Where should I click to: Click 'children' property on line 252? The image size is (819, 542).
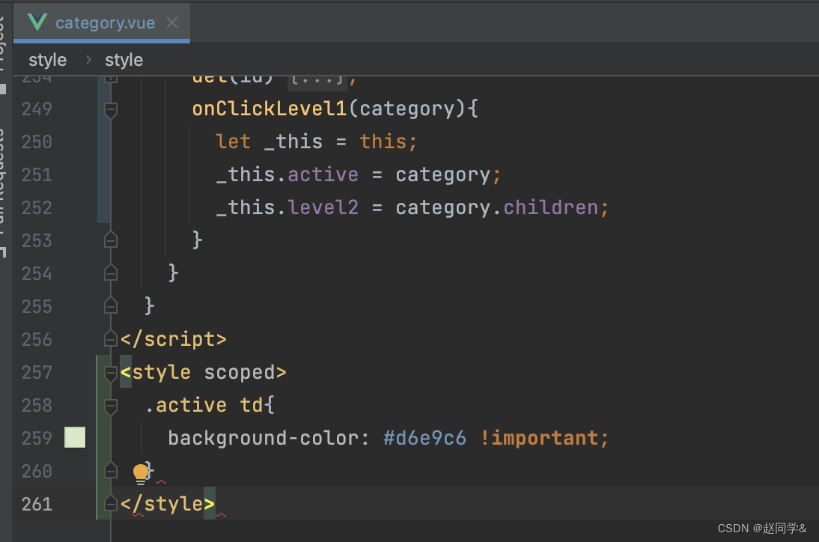coord(550,207)
